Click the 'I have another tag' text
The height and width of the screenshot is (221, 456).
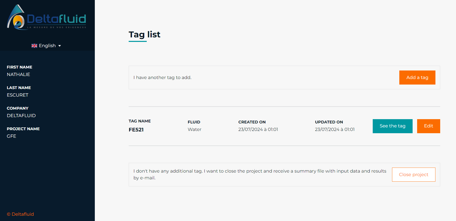[163, 78]
